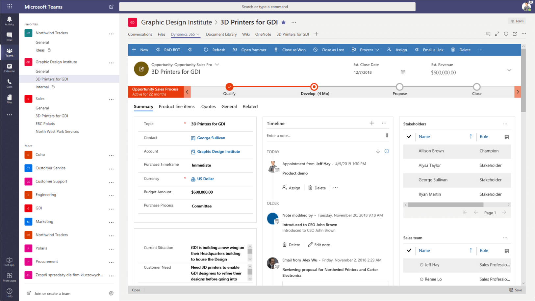Open Dynamics 365 tab dropdown

pyautogui.click(x=198, y=34)
